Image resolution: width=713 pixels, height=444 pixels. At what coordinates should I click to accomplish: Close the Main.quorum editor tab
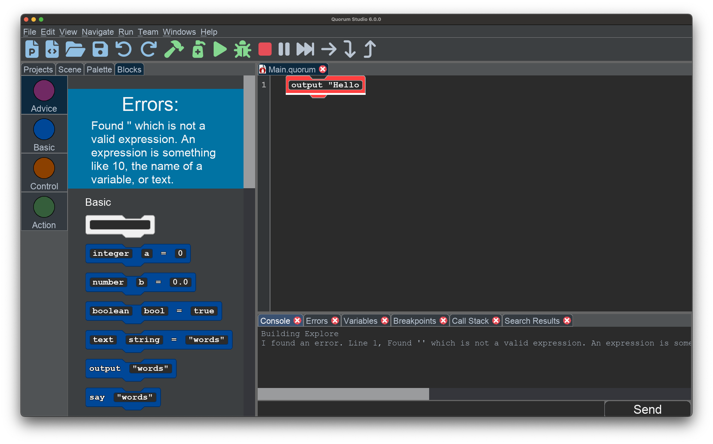coord(323,69)
